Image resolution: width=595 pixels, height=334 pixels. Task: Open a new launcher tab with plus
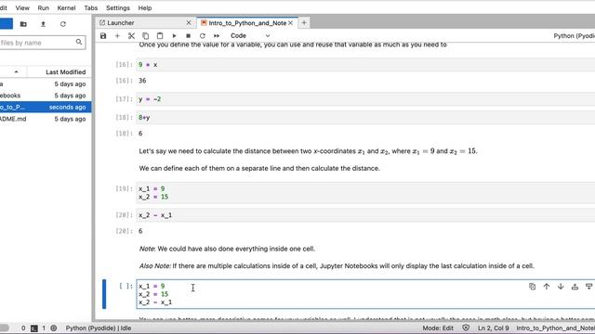(304, 22)
